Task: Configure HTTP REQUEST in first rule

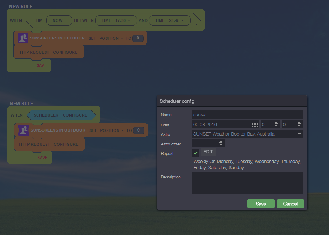Action: [65, 52]
